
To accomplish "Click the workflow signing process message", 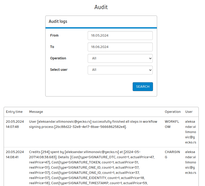I will (93, 124).
